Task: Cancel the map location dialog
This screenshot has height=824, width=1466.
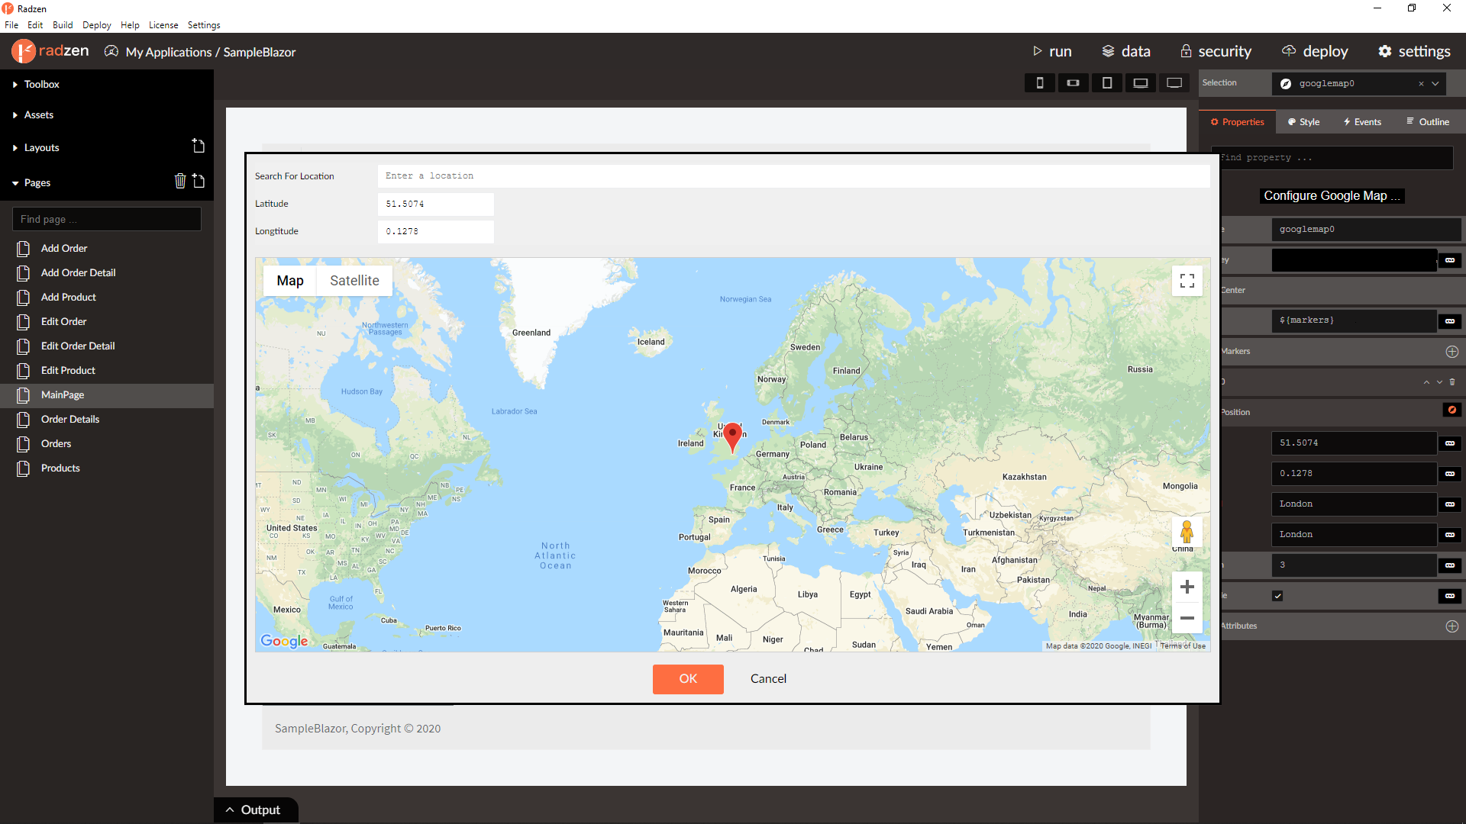Action: (768, 679)
